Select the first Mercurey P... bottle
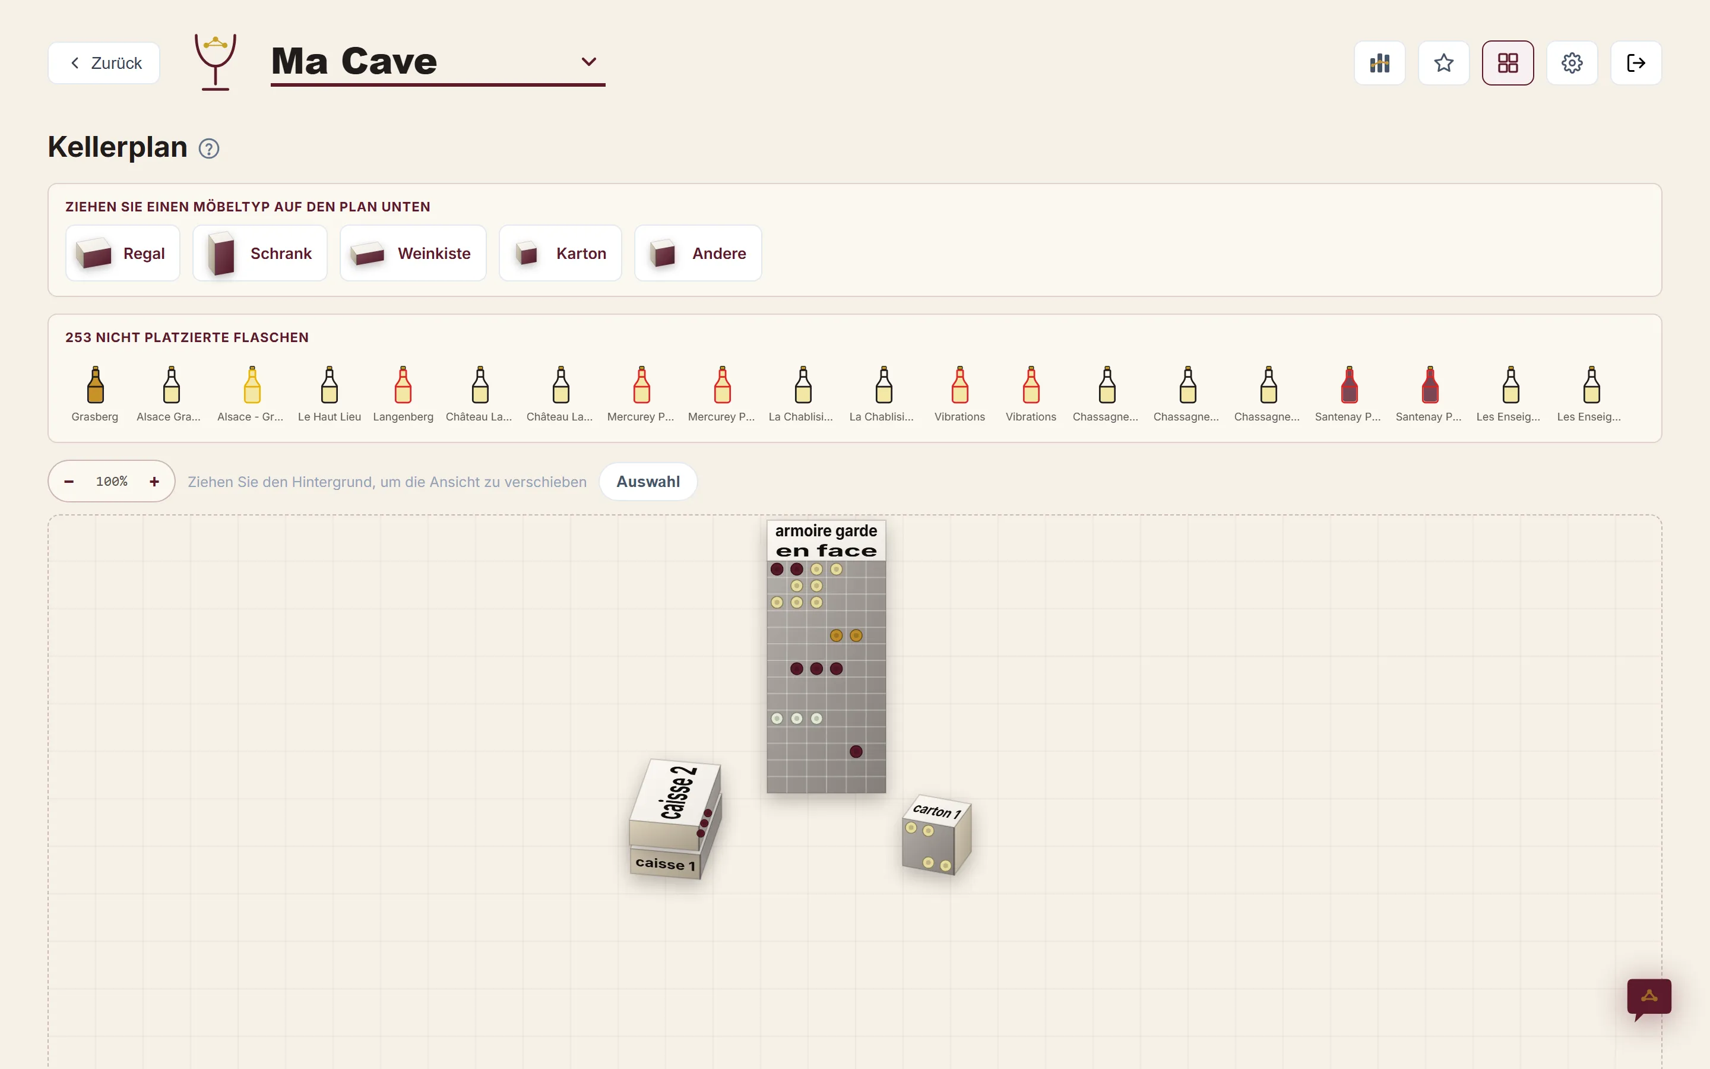1710x1069 pixels. tap(641, 394)
